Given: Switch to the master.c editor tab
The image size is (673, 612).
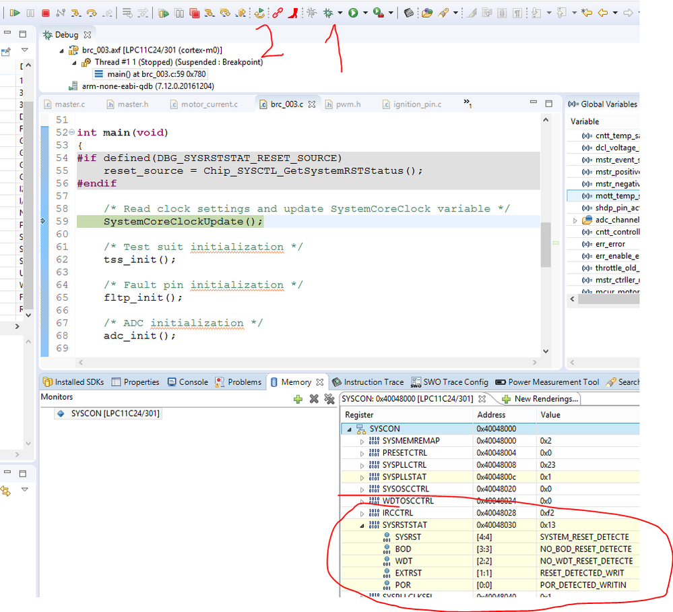Looking at the screenshot, I should [x=65, y=104].
